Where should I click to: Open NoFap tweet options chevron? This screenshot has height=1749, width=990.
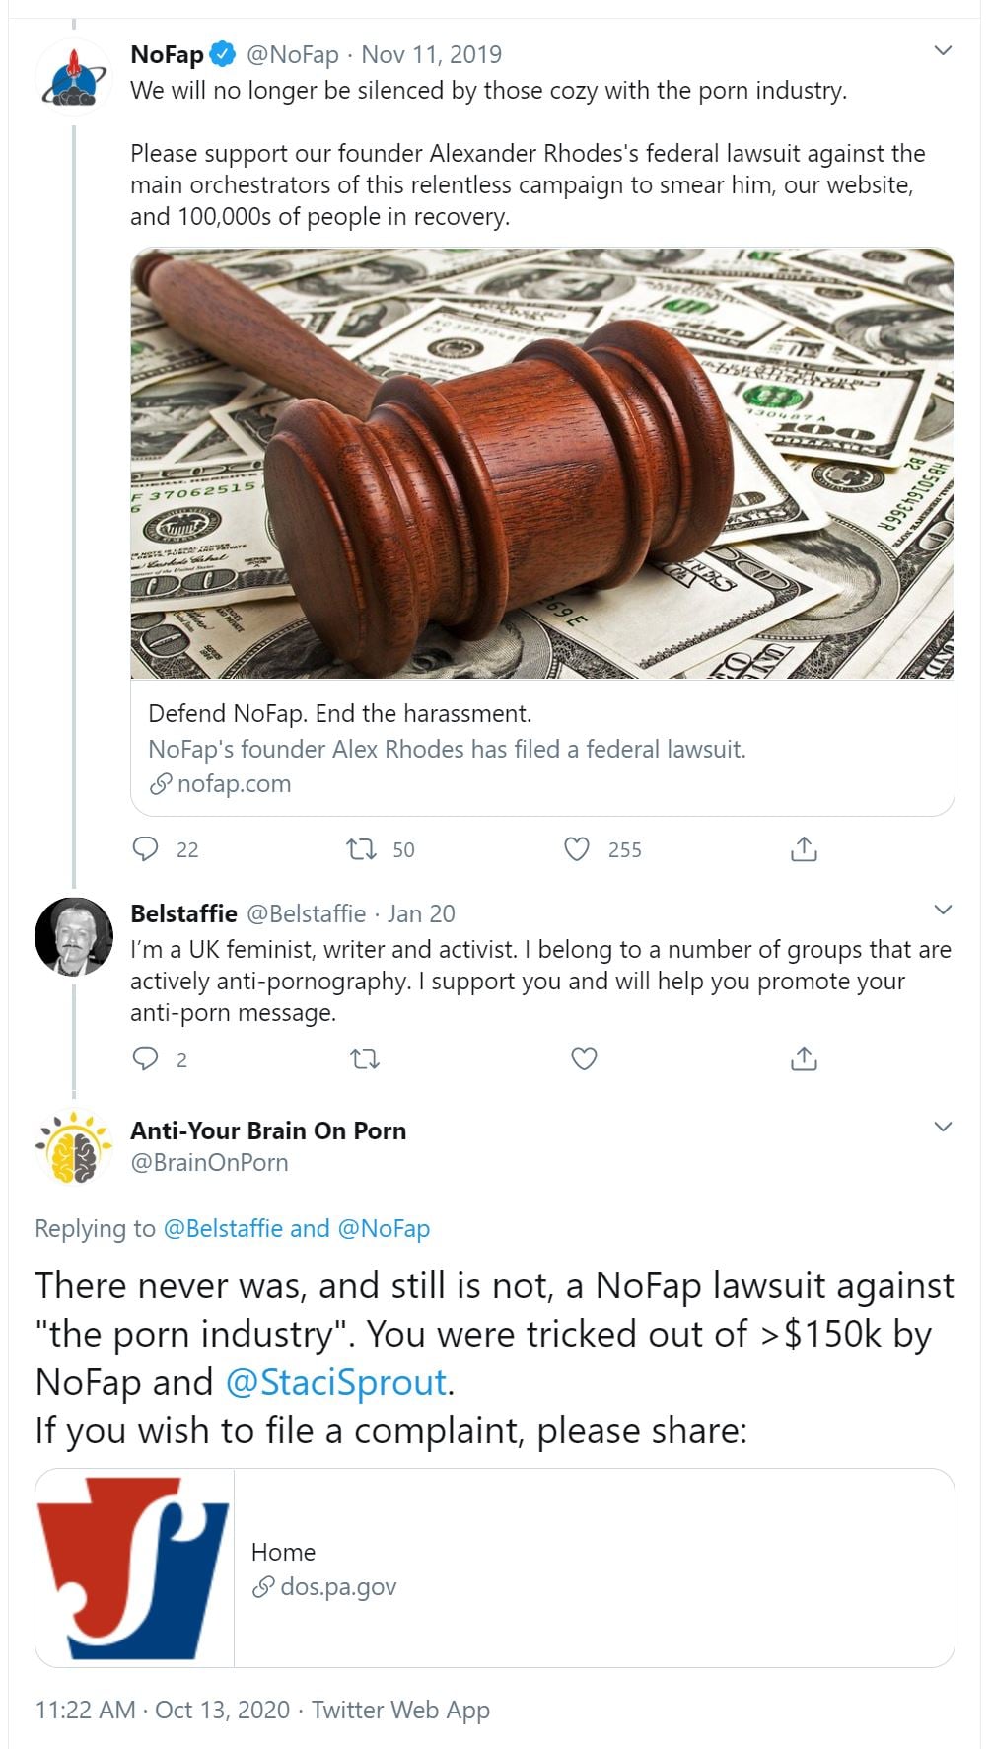click(943, 51)
